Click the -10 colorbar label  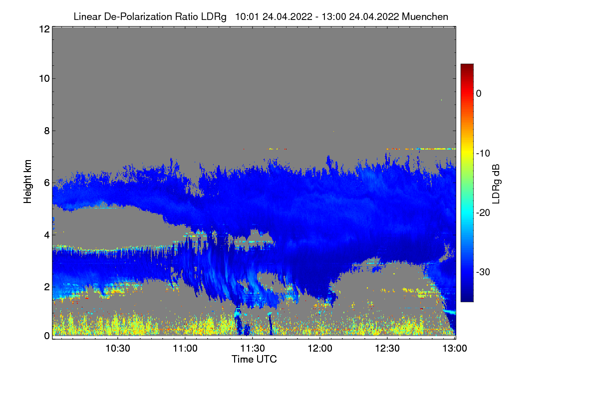coord(483,153)
